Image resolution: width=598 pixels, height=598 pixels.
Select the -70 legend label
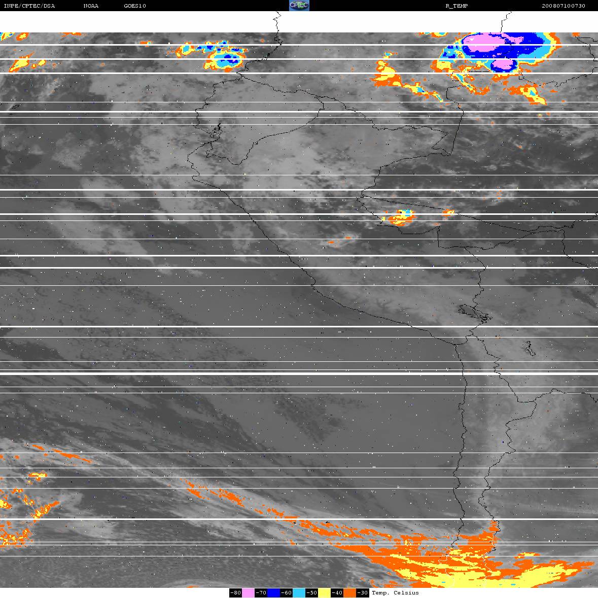point(261,592)
